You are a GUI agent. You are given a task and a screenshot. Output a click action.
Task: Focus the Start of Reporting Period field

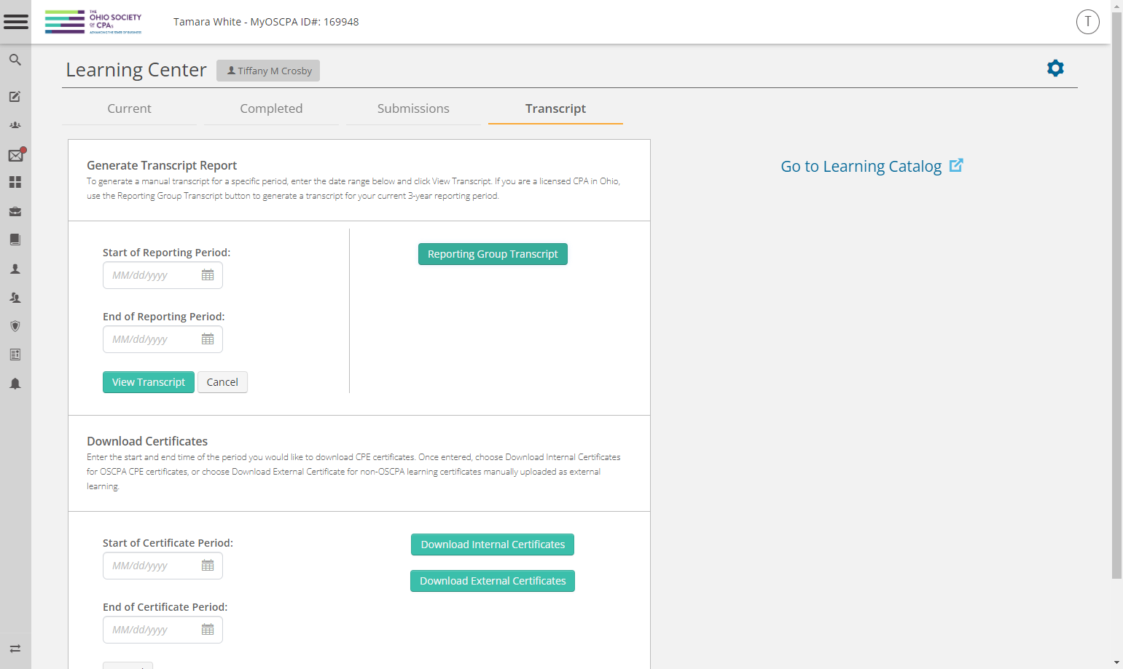click(x=163, y=275)
